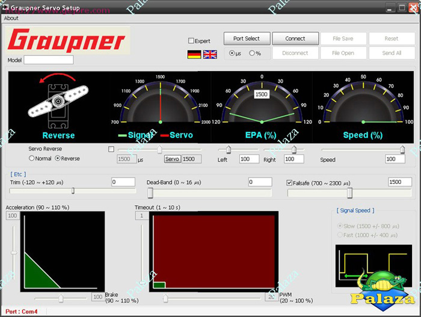Viewport: 421px width, 317px height.
Task: Click the EPA Right slider handle
Action: coord(294,149)
